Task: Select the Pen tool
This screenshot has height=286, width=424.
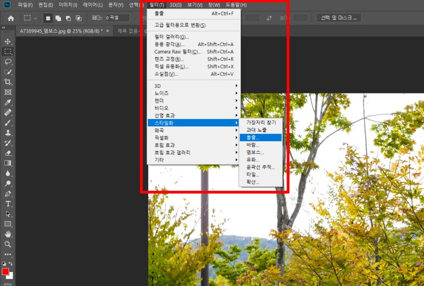Action: [x=7, y=194]
